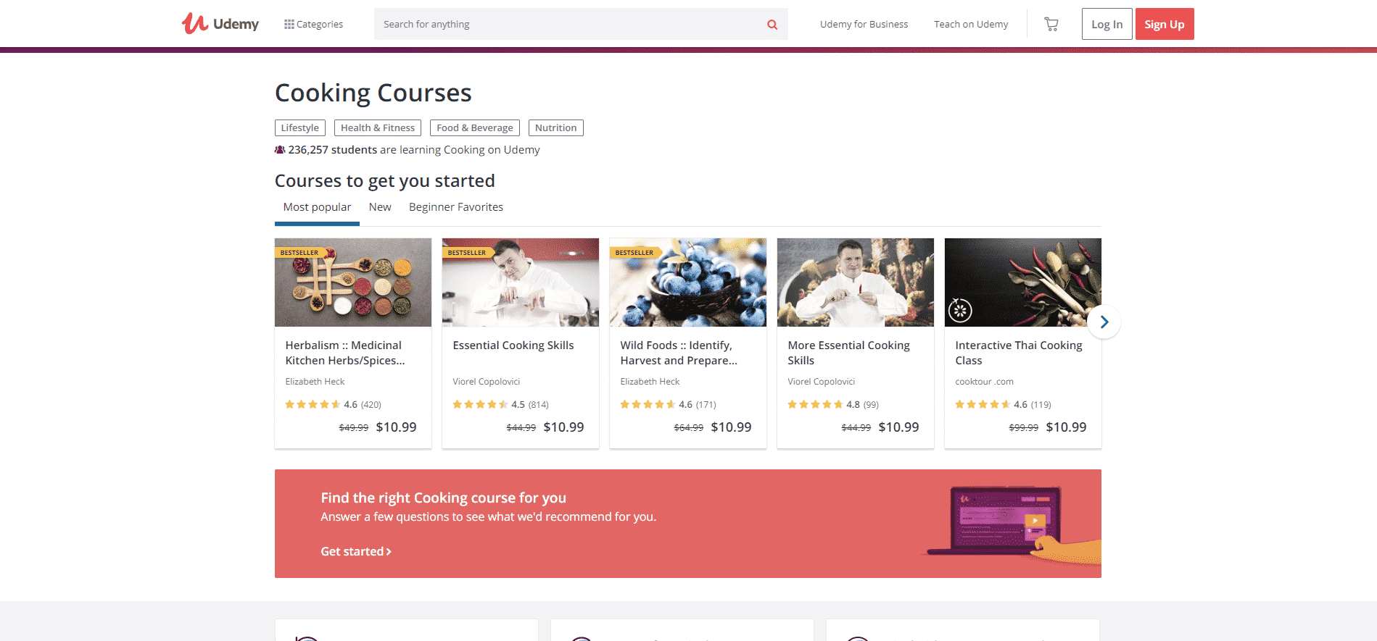Click More Essential Cooking Skills title
This screenshot has height=641, width=1377.
pyautogui.click(x=848, y=353)
